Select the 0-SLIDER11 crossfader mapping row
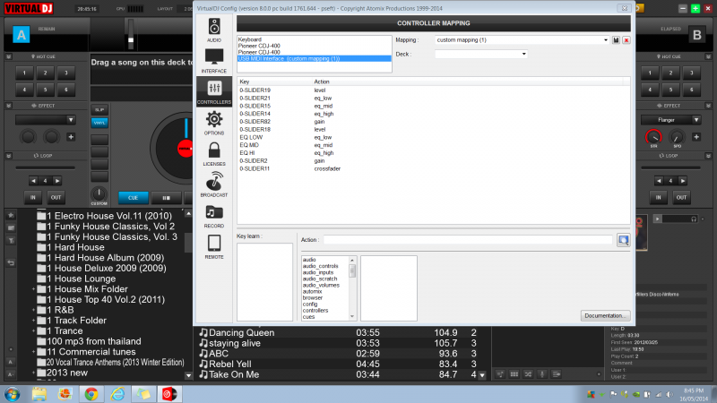Viewport: 717px width, 403px height. [x=434, y=168]
